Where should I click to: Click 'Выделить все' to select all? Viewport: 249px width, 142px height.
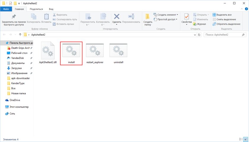[x=222, y=15]
